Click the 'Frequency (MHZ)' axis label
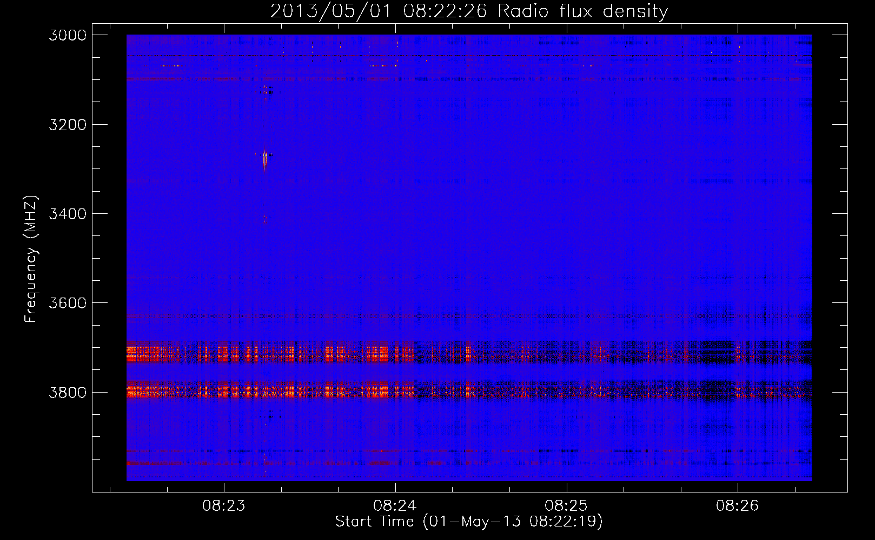The height and width of the screenshot is (540, 875). 31,259
